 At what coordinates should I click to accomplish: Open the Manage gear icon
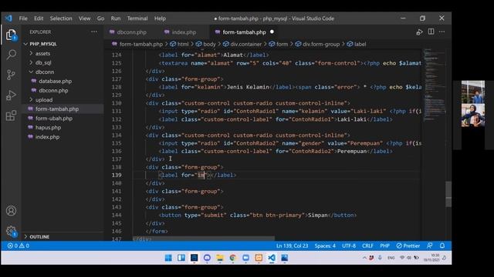(11, 231)
